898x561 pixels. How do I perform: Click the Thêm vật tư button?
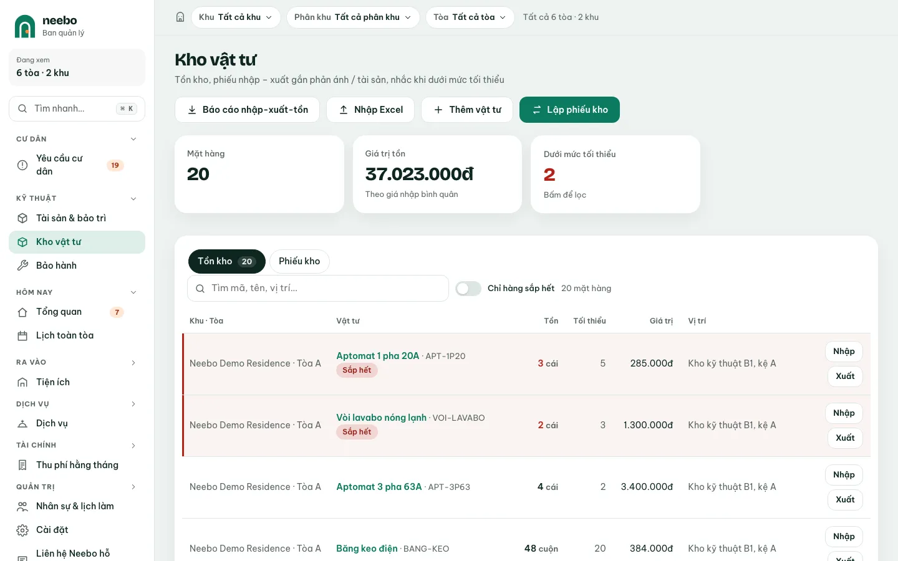467,110
